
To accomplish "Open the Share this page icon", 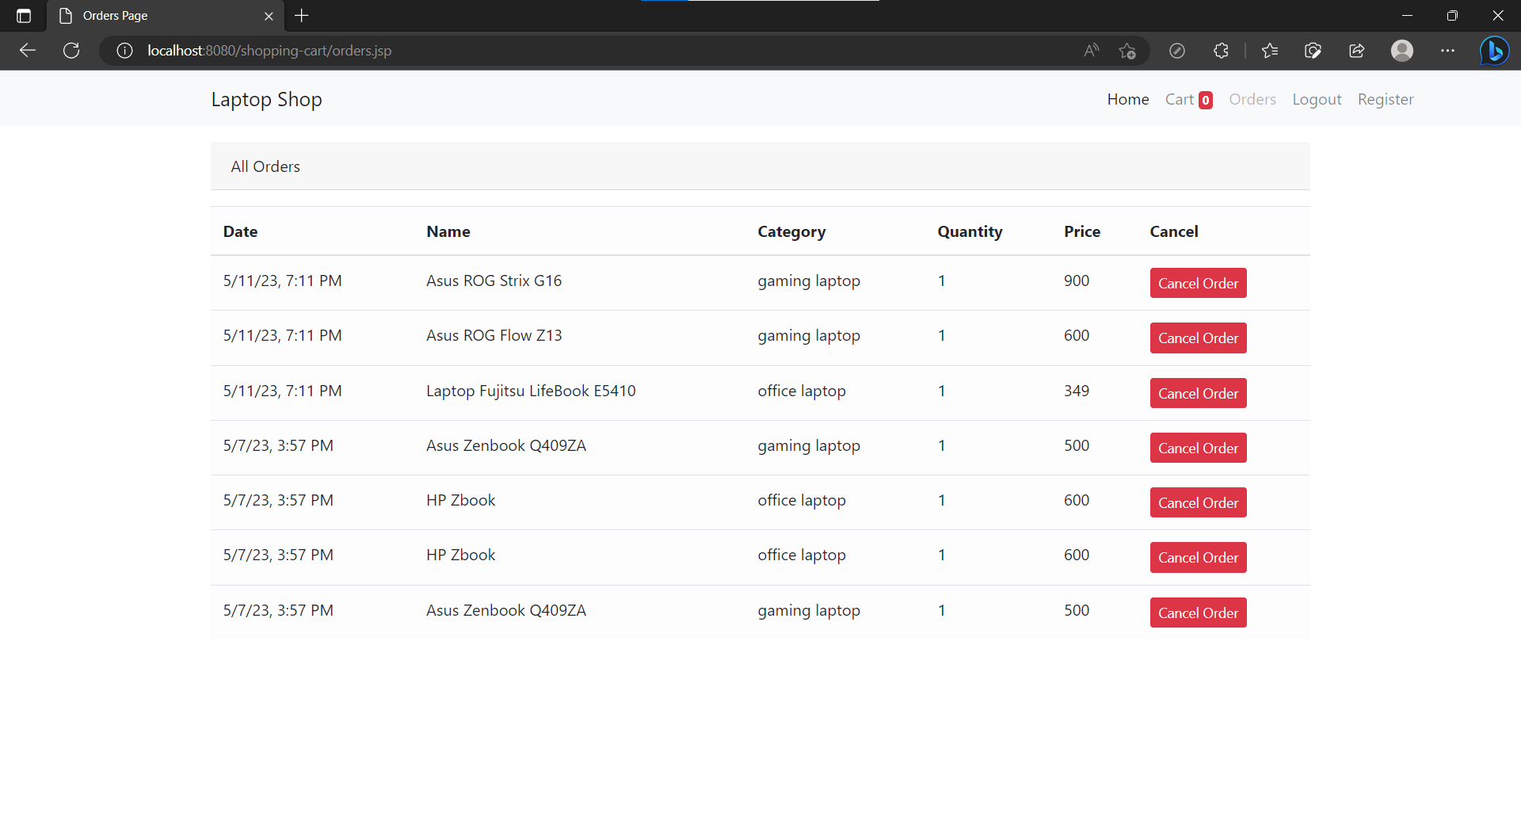I will coord(1356,51).
